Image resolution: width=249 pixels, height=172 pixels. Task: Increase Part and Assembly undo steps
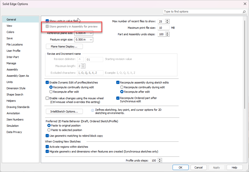coord(167,33)
